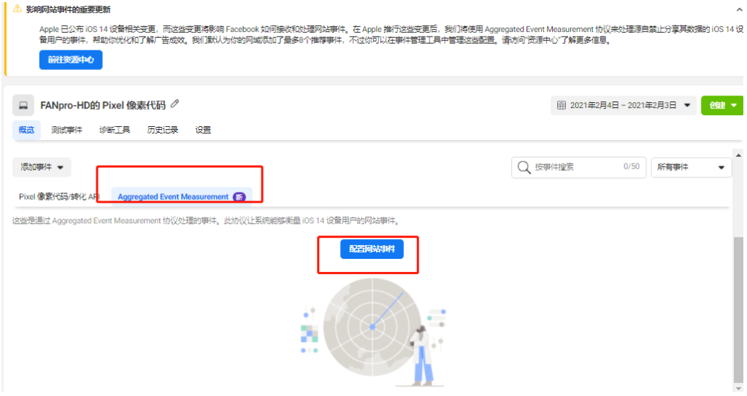Click the green 创建 button

pyautogui.click(x=721, y=105)
